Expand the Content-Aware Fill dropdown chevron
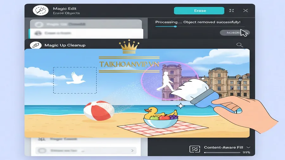 tap(248, 147)
